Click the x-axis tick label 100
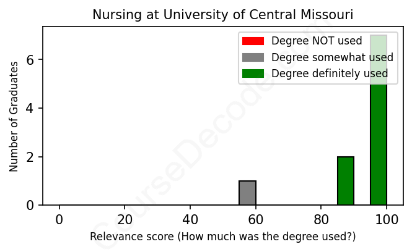The image size is (412, 252). click(387, 219)
